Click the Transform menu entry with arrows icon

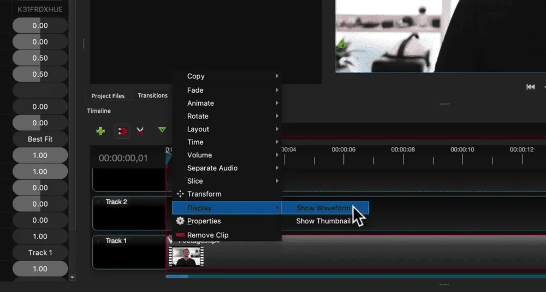click(x=204, y=194)
